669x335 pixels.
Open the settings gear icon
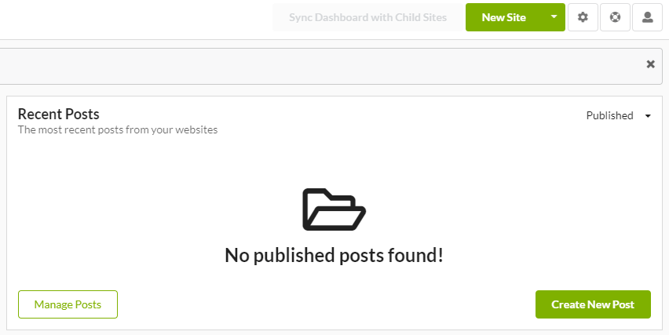point(583,17)
